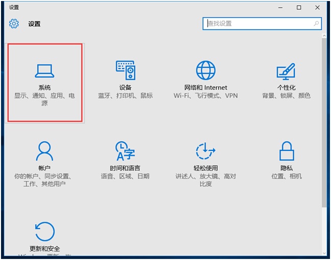The width and height of the screenshot is (331, 260).
Task: Click the vertical scrollbar thumb
Action: [324, 122]
